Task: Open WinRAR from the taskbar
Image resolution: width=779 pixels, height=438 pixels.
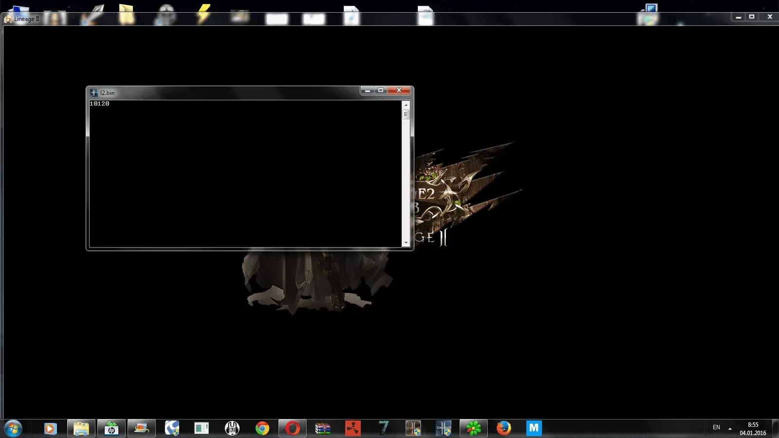Action: pyautogui.click(x=323, y=428)
